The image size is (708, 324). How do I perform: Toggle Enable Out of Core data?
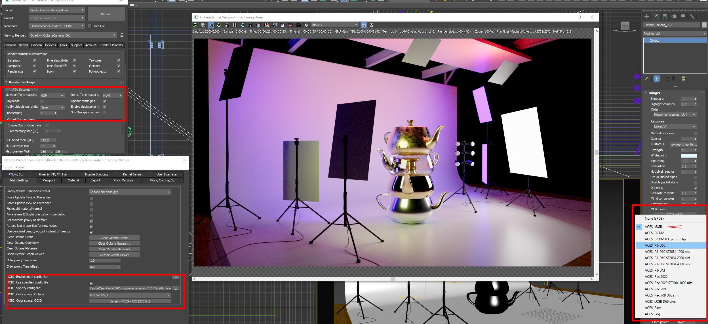point(47,125)
